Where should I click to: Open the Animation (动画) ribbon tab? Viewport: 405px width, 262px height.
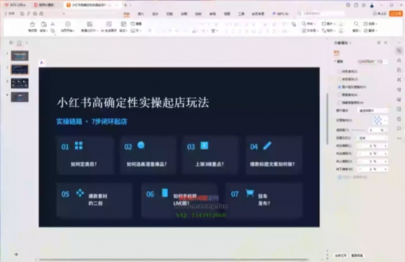(x=184, y=14)
